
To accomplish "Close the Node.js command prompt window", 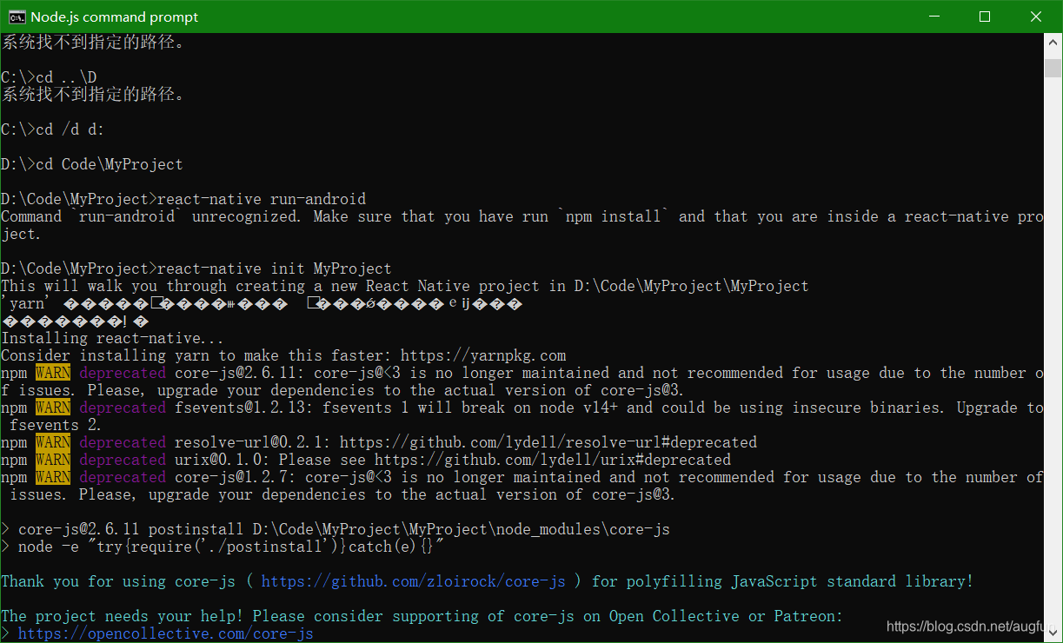I will pyautogui.click(x=1036, y=17).
